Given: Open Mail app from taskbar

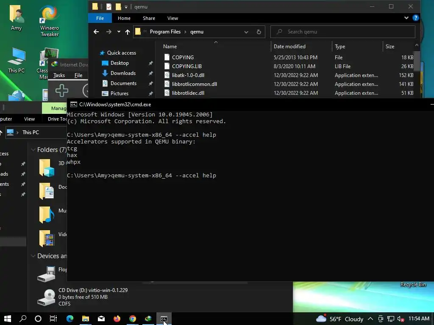Looking at the screenshot, I should [x=101, y=319].
